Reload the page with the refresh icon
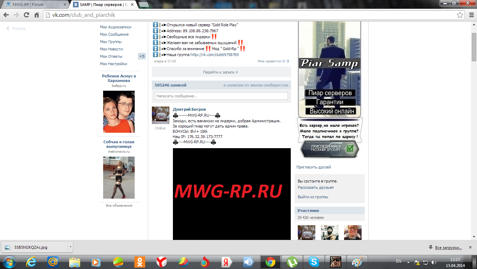477x269 pixels. [26, 15]
